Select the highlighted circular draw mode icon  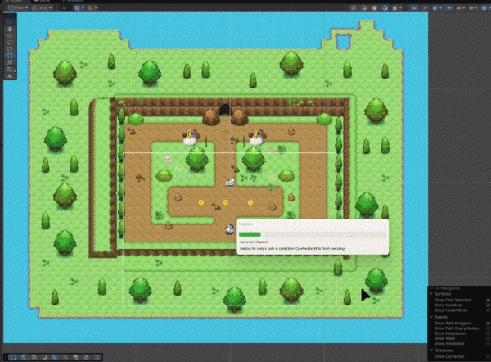point(385,8)
